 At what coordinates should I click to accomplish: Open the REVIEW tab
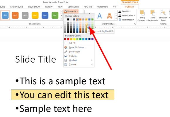(x=49, y=7)
